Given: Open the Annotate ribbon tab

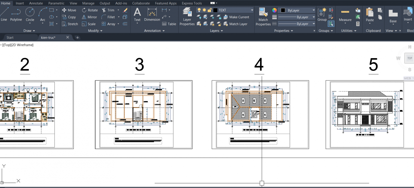Looking at the screenshot, I should coord(36,3).
